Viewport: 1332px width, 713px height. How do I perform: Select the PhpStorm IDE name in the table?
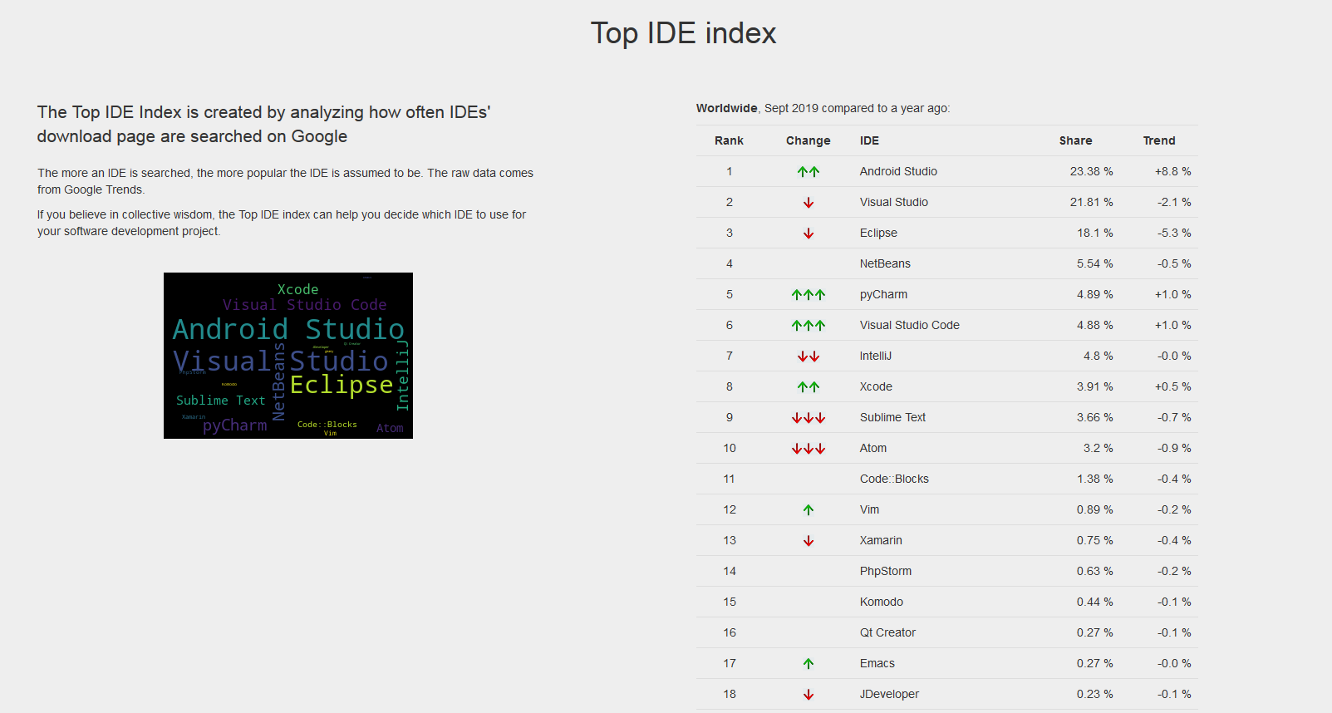point(886,571)
